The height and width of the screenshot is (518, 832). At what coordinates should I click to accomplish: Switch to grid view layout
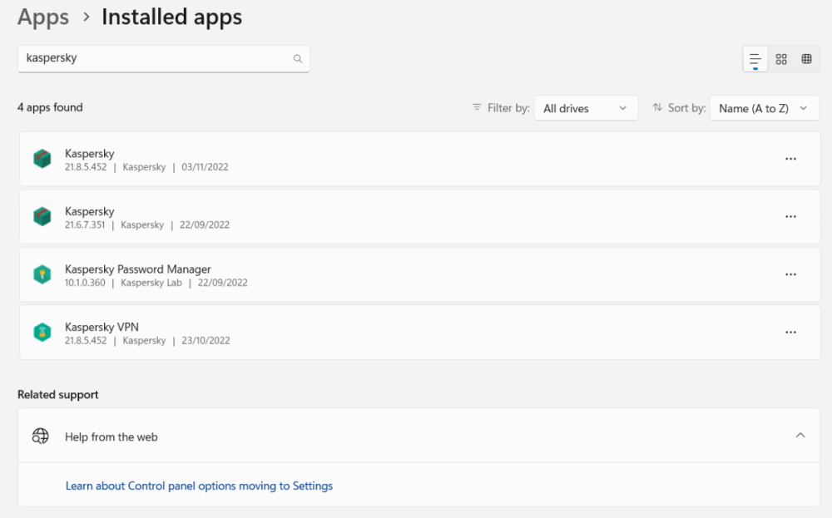click(x=780, y=58)
